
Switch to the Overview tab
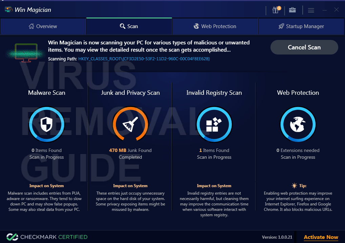(43, 26)
